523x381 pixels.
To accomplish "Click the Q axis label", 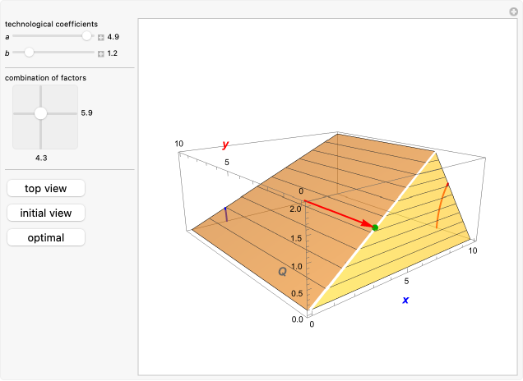I will (x=282, y=271).
